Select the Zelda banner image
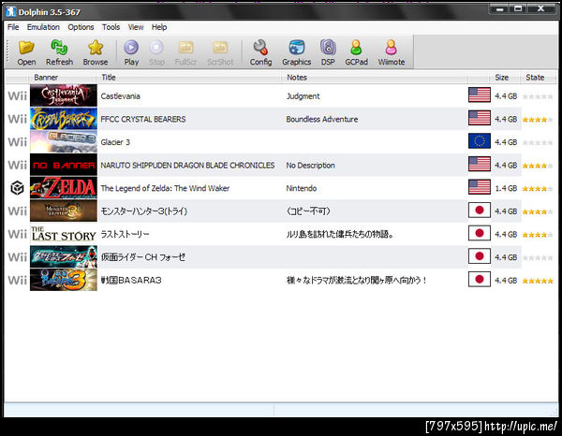This screenshot has height=436, width=562. pos(64,187)
